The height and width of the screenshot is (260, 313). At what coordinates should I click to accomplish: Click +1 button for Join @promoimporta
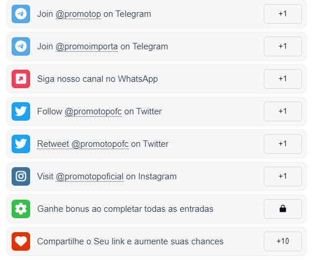click(283, 46)
